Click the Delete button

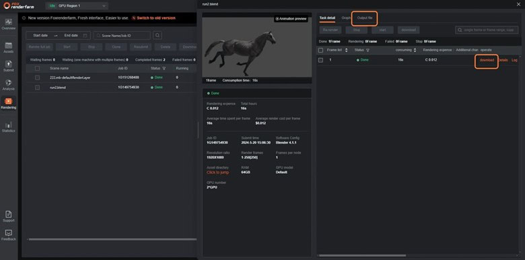[x=166, y=47]
